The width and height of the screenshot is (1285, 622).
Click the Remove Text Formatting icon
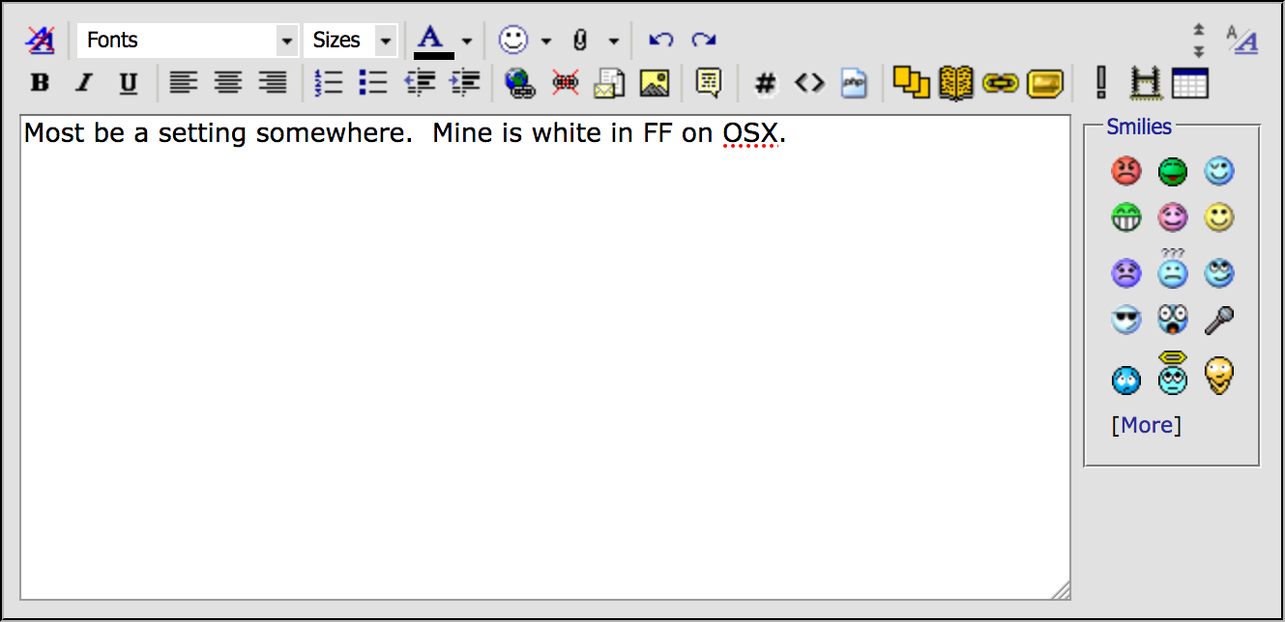pyautogui.click(x=40, y=41)
